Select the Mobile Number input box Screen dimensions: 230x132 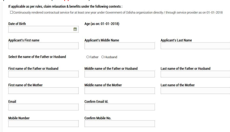tap(44, 124)
